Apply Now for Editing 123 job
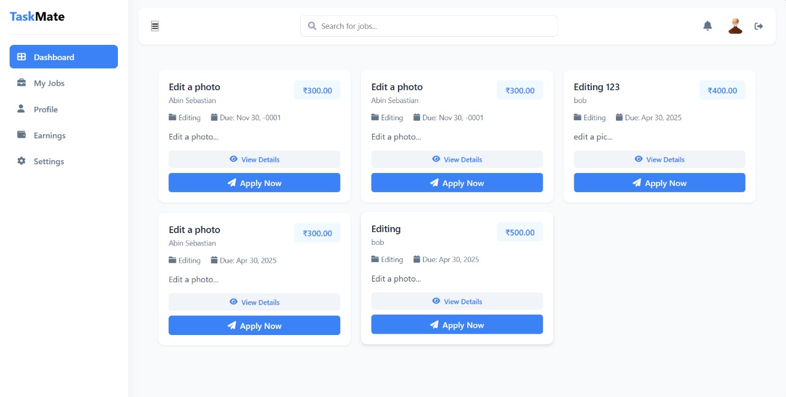786x397 pixels. [x=660, y=183]
